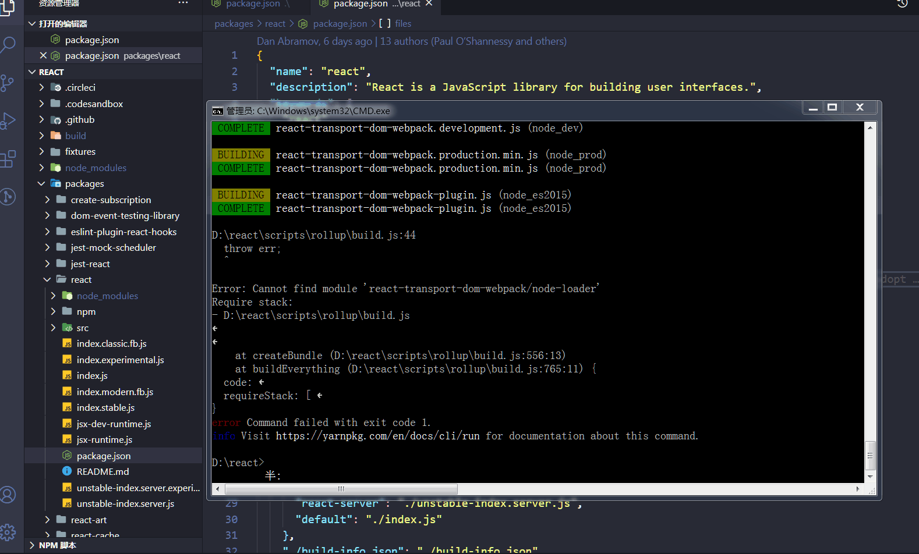Close the package.json packages\react open editor

pos(43,55)
